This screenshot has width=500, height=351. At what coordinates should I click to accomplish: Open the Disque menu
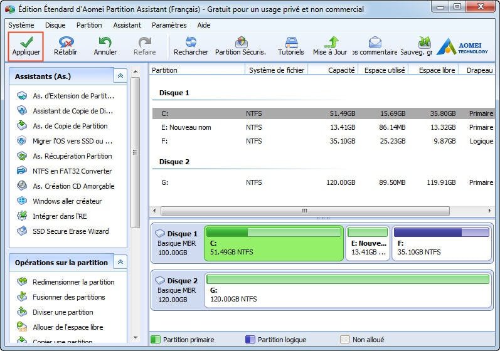[x=55, y=25]
